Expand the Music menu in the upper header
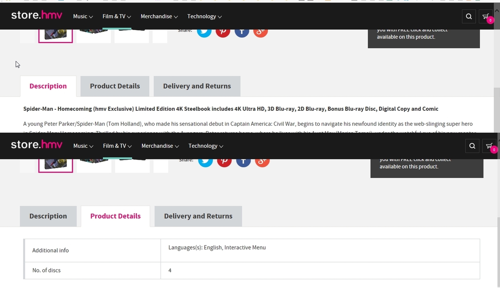The height and width of the screenshot is (288, 500). click(x=83, y=16)
